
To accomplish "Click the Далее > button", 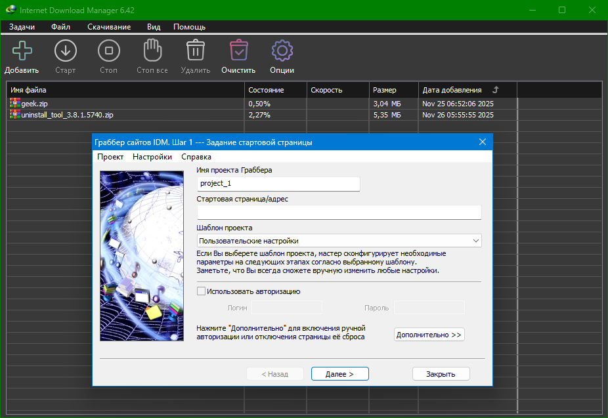I will tap(339, 374).
